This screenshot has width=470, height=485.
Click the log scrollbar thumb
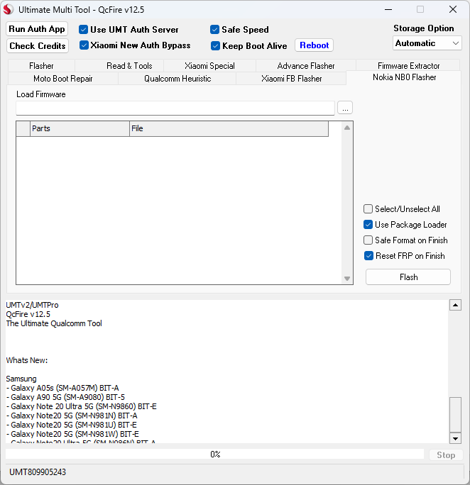455,415
